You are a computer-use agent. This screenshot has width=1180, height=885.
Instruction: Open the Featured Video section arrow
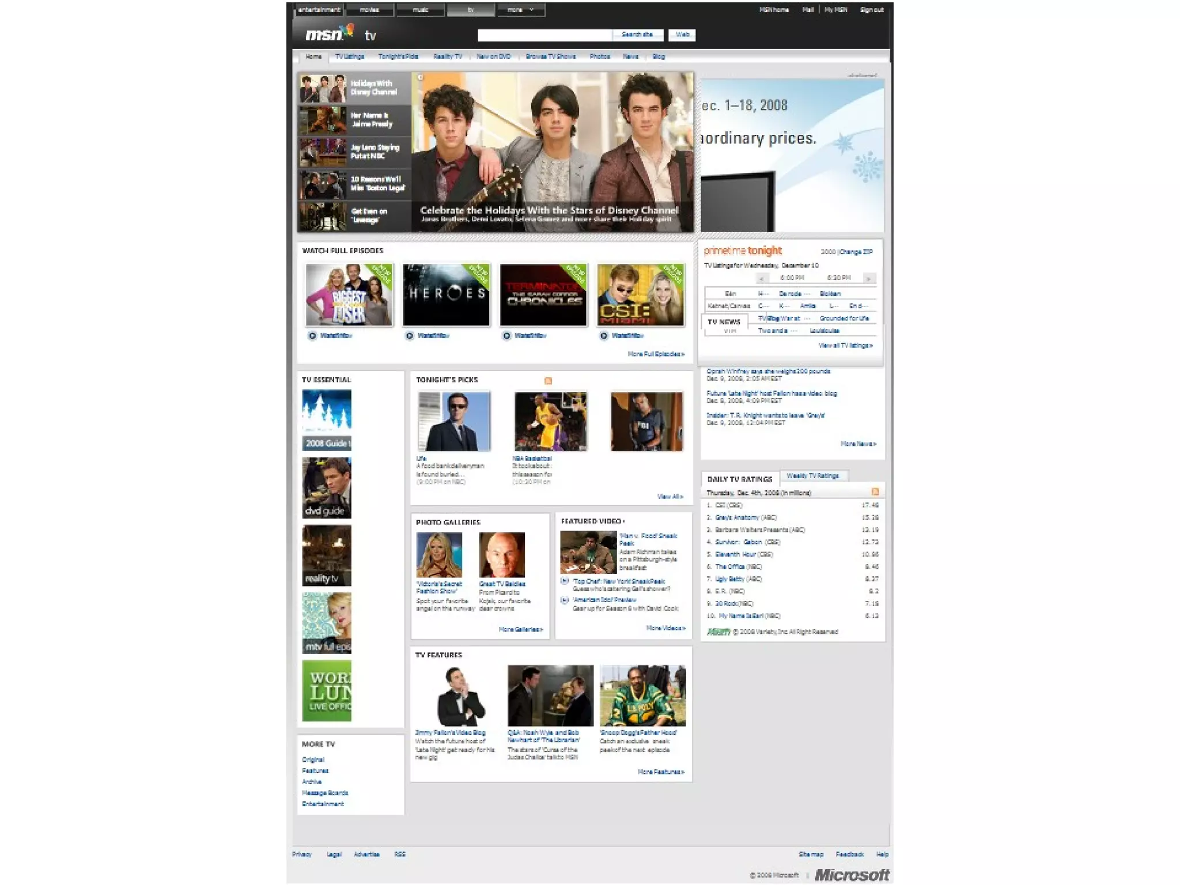[x=623, y=521]
